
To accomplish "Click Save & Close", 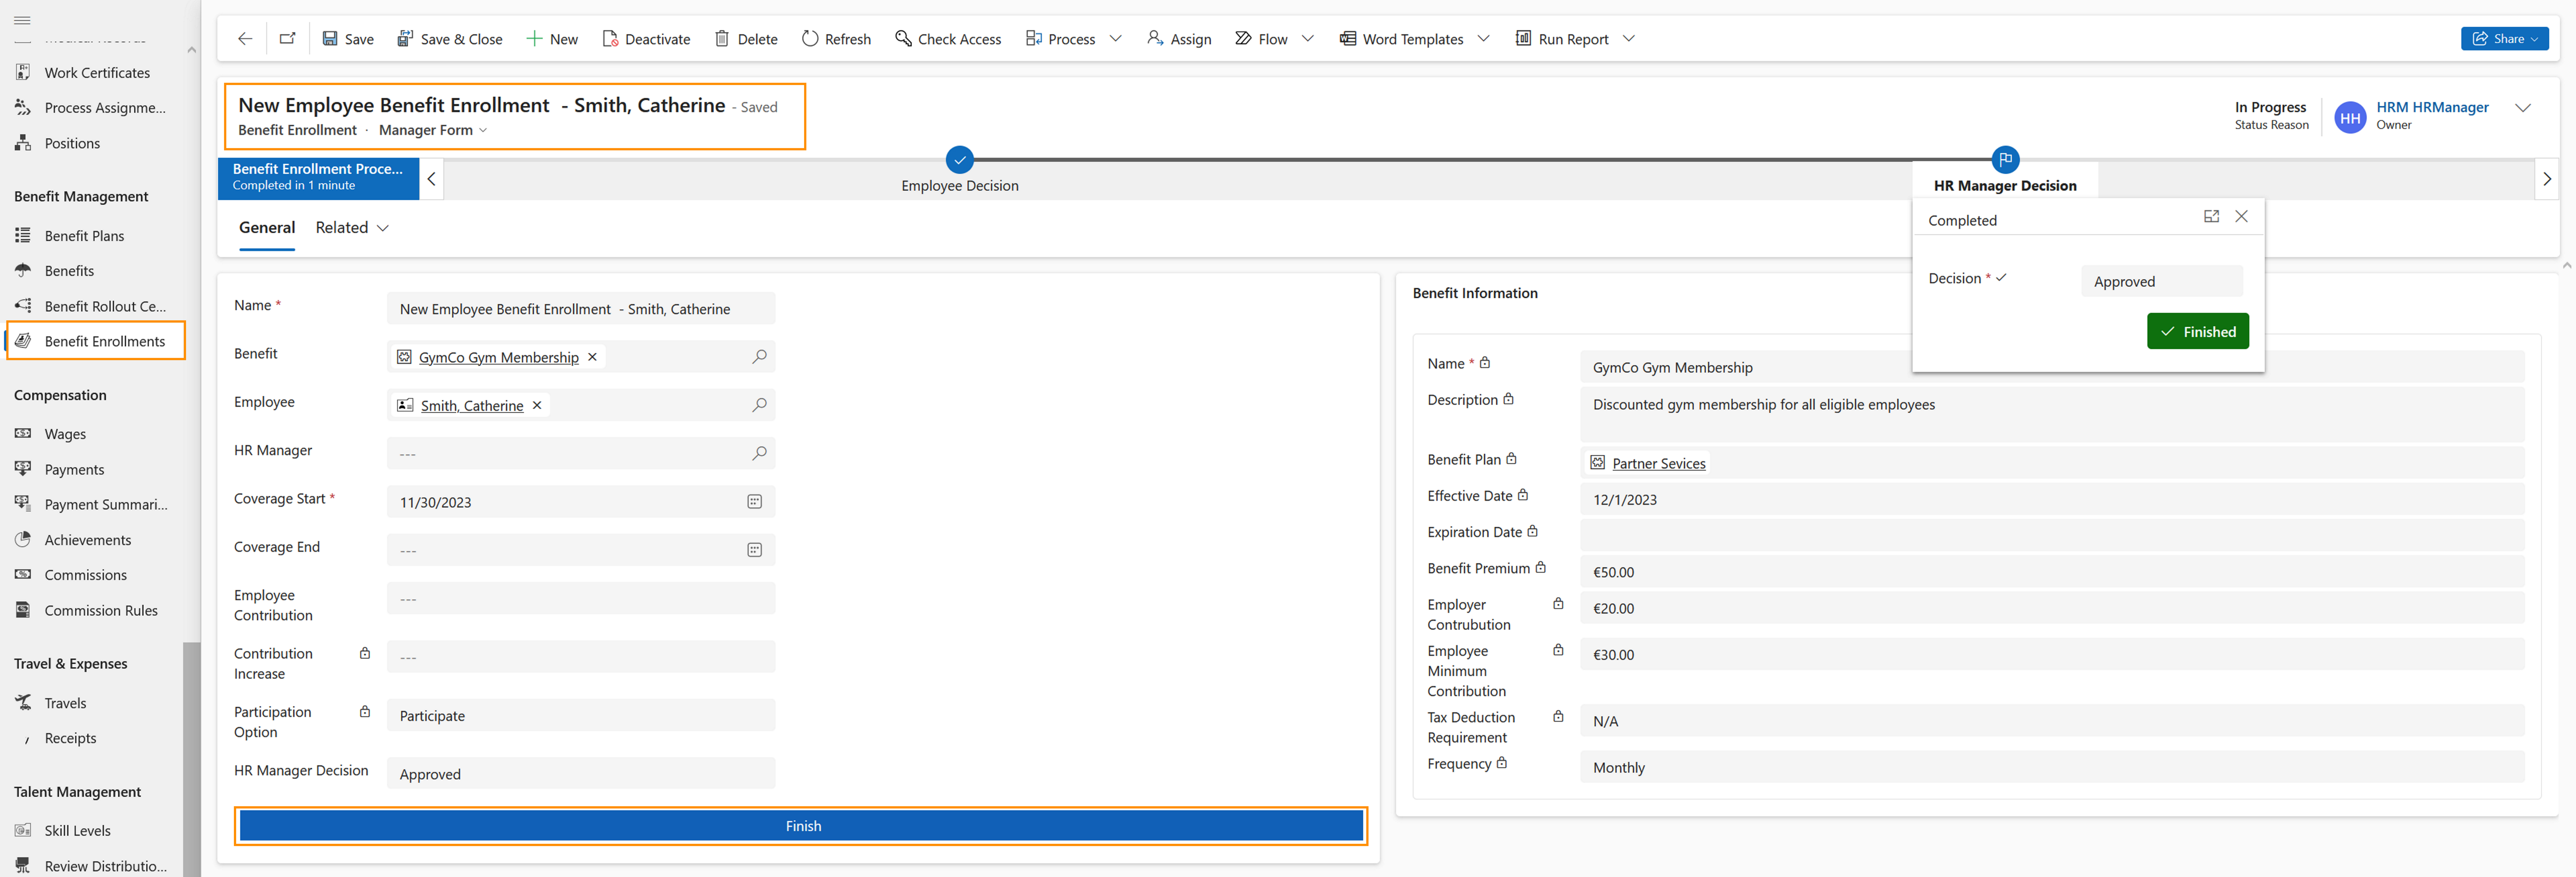I will click(450, 39).
